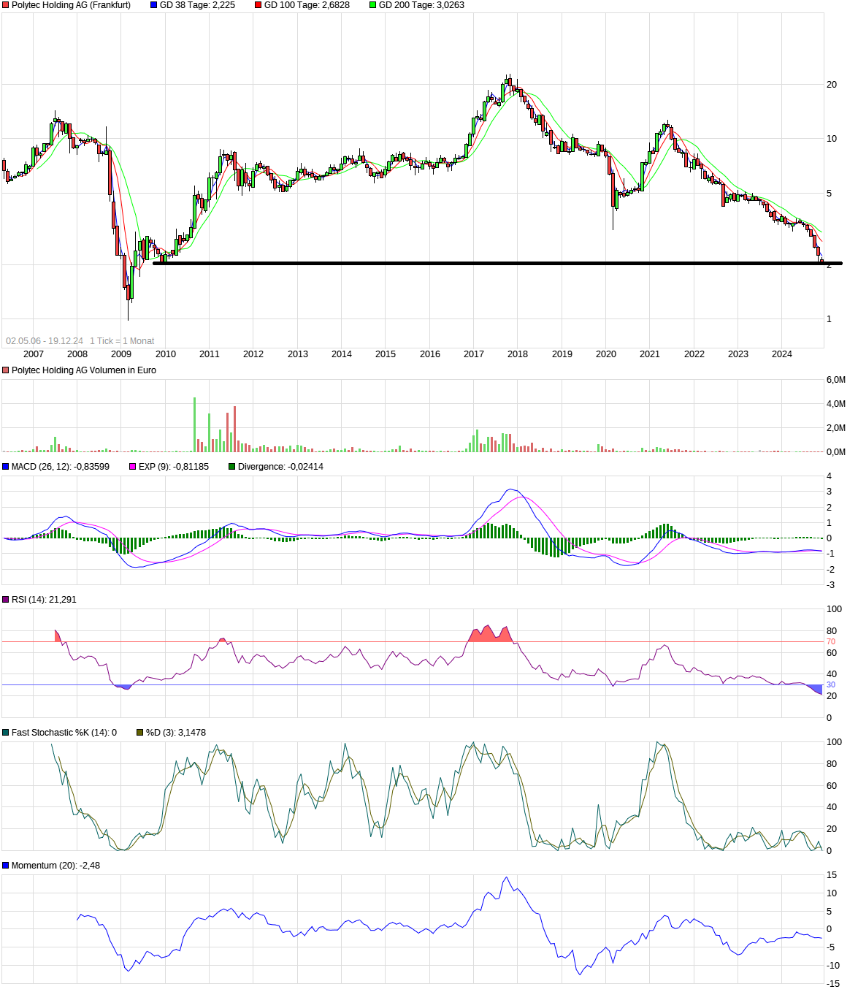Click the dark green Divergence legend icon
Viewport: 858px width, 992px height.
click(231, 465)
